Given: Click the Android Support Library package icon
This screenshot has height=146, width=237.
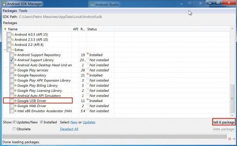Looking at the screenshot, I should click(x=15, y=60).
